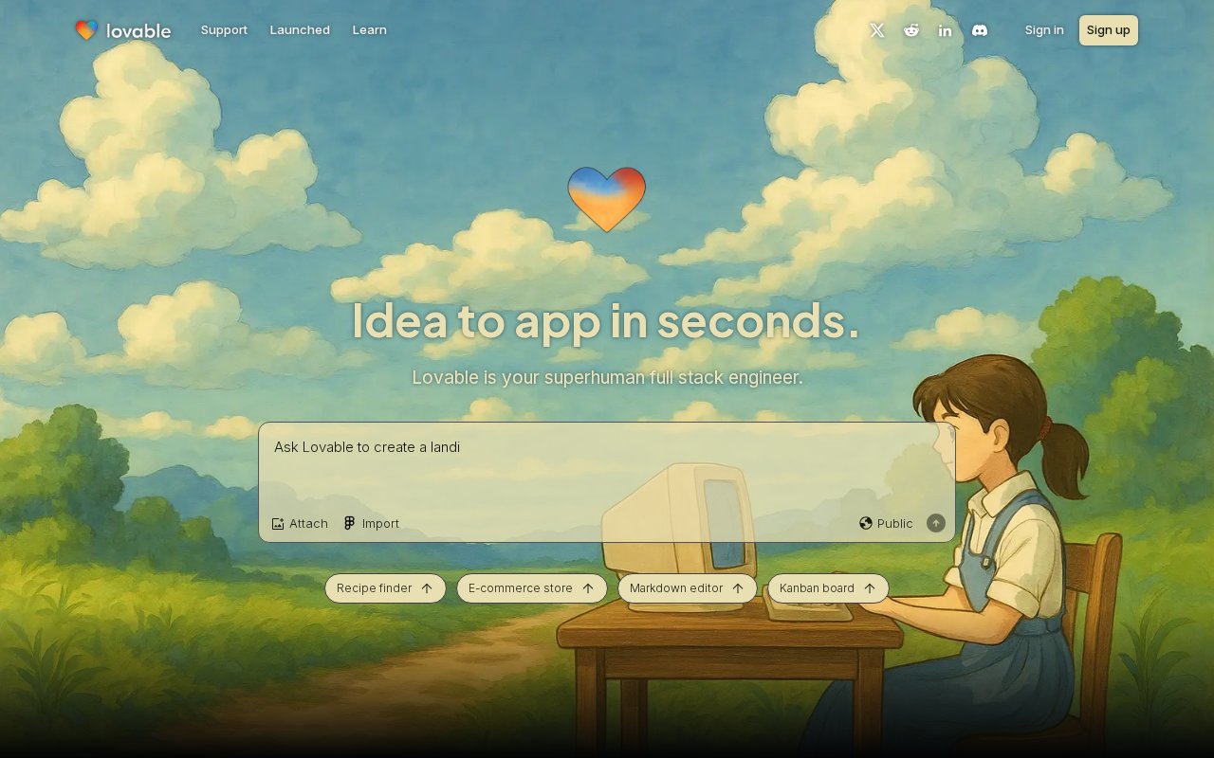Open the Discord social icon
This screenshot has height=758, width=1214.
[x=980, y=30]
